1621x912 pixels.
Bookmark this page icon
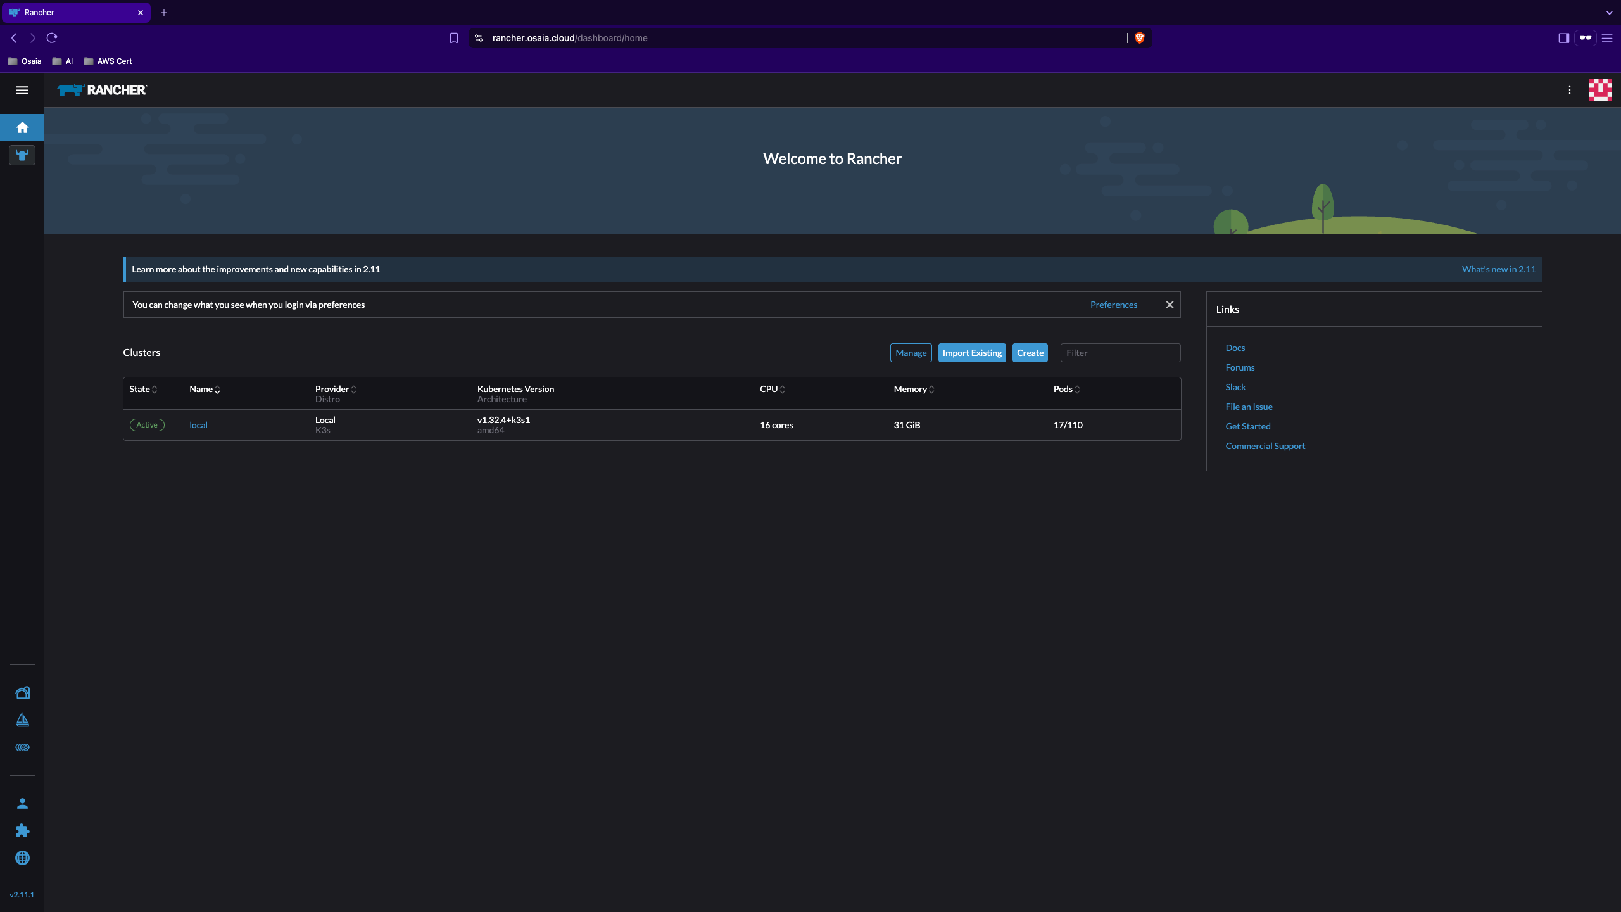coord(454,38)
